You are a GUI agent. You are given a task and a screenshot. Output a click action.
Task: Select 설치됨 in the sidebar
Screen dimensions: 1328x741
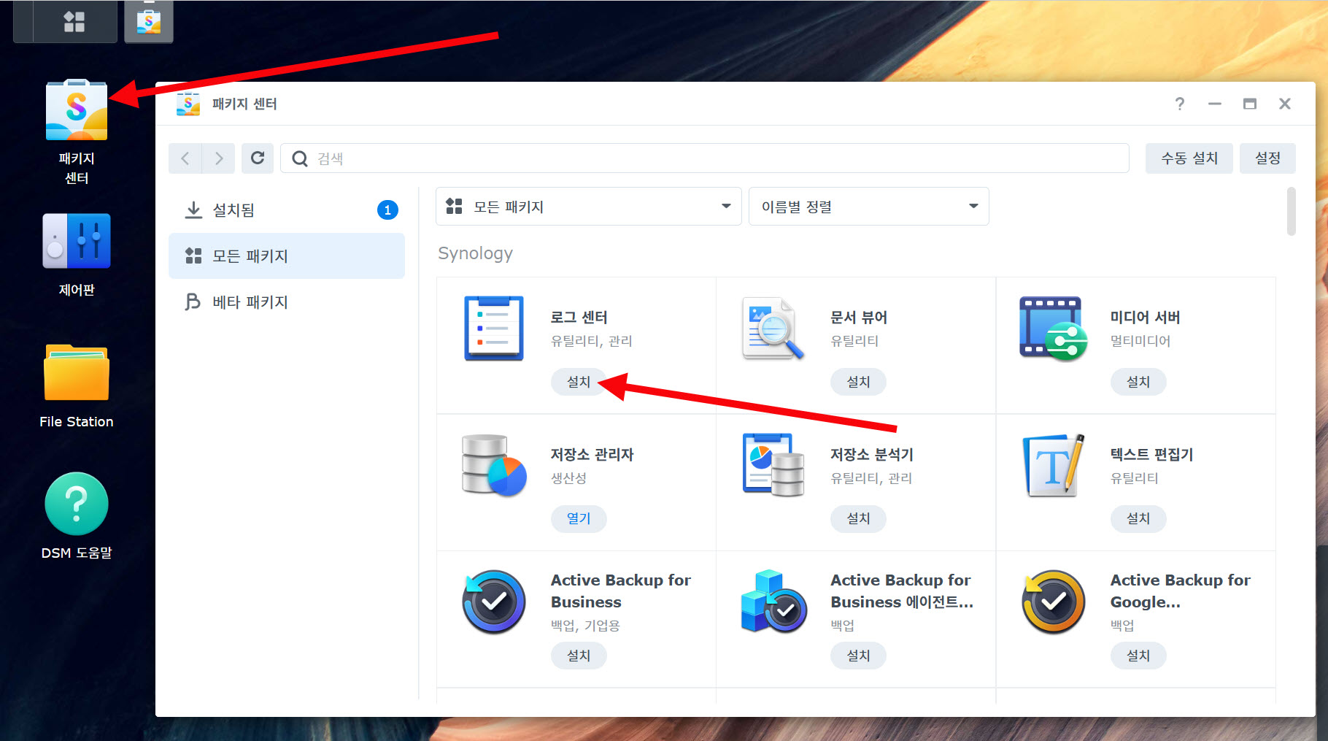click(286, 210)
